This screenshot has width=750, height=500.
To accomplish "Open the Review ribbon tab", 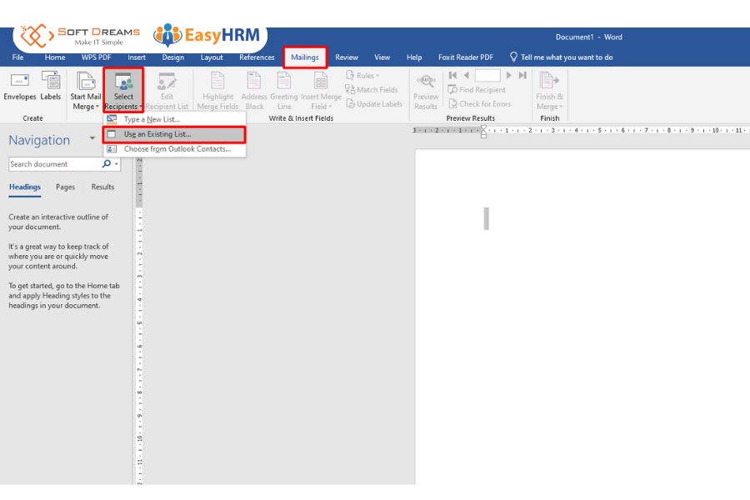I will (x=347, y=57).
